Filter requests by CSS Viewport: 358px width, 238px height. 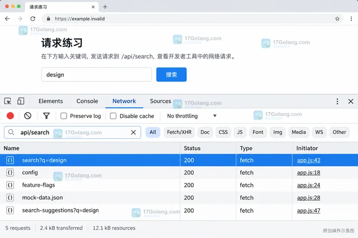[223, 132]
